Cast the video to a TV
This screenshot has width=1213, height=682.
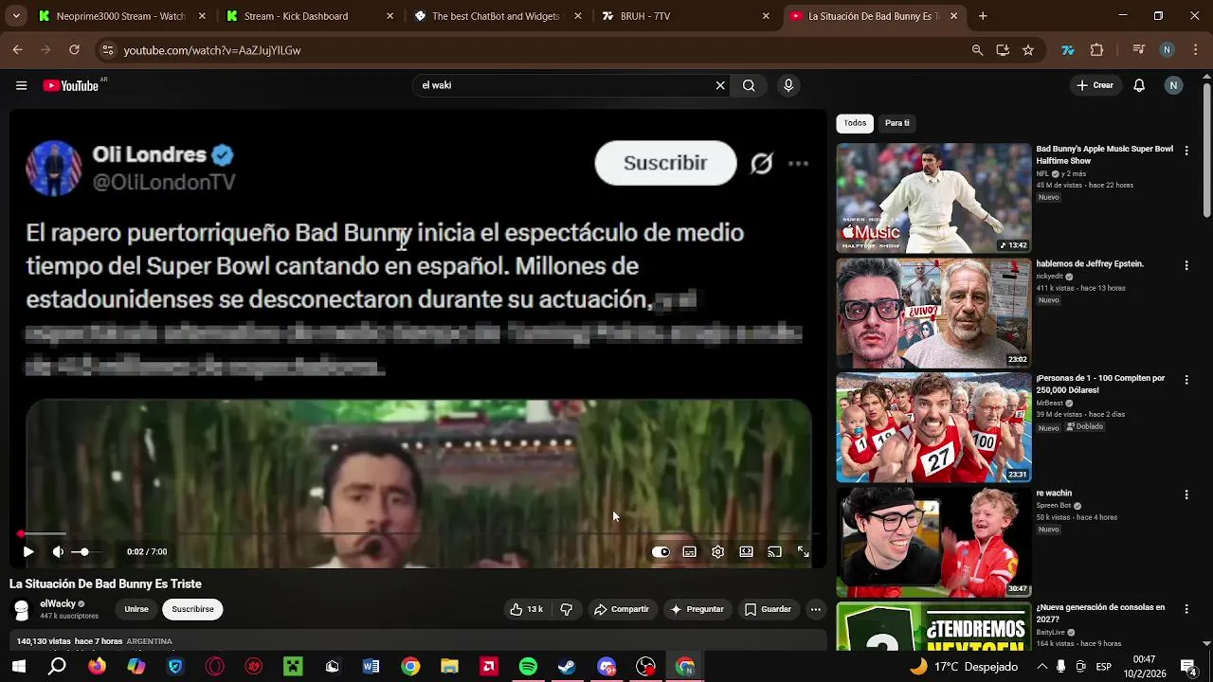coord(774,551)
